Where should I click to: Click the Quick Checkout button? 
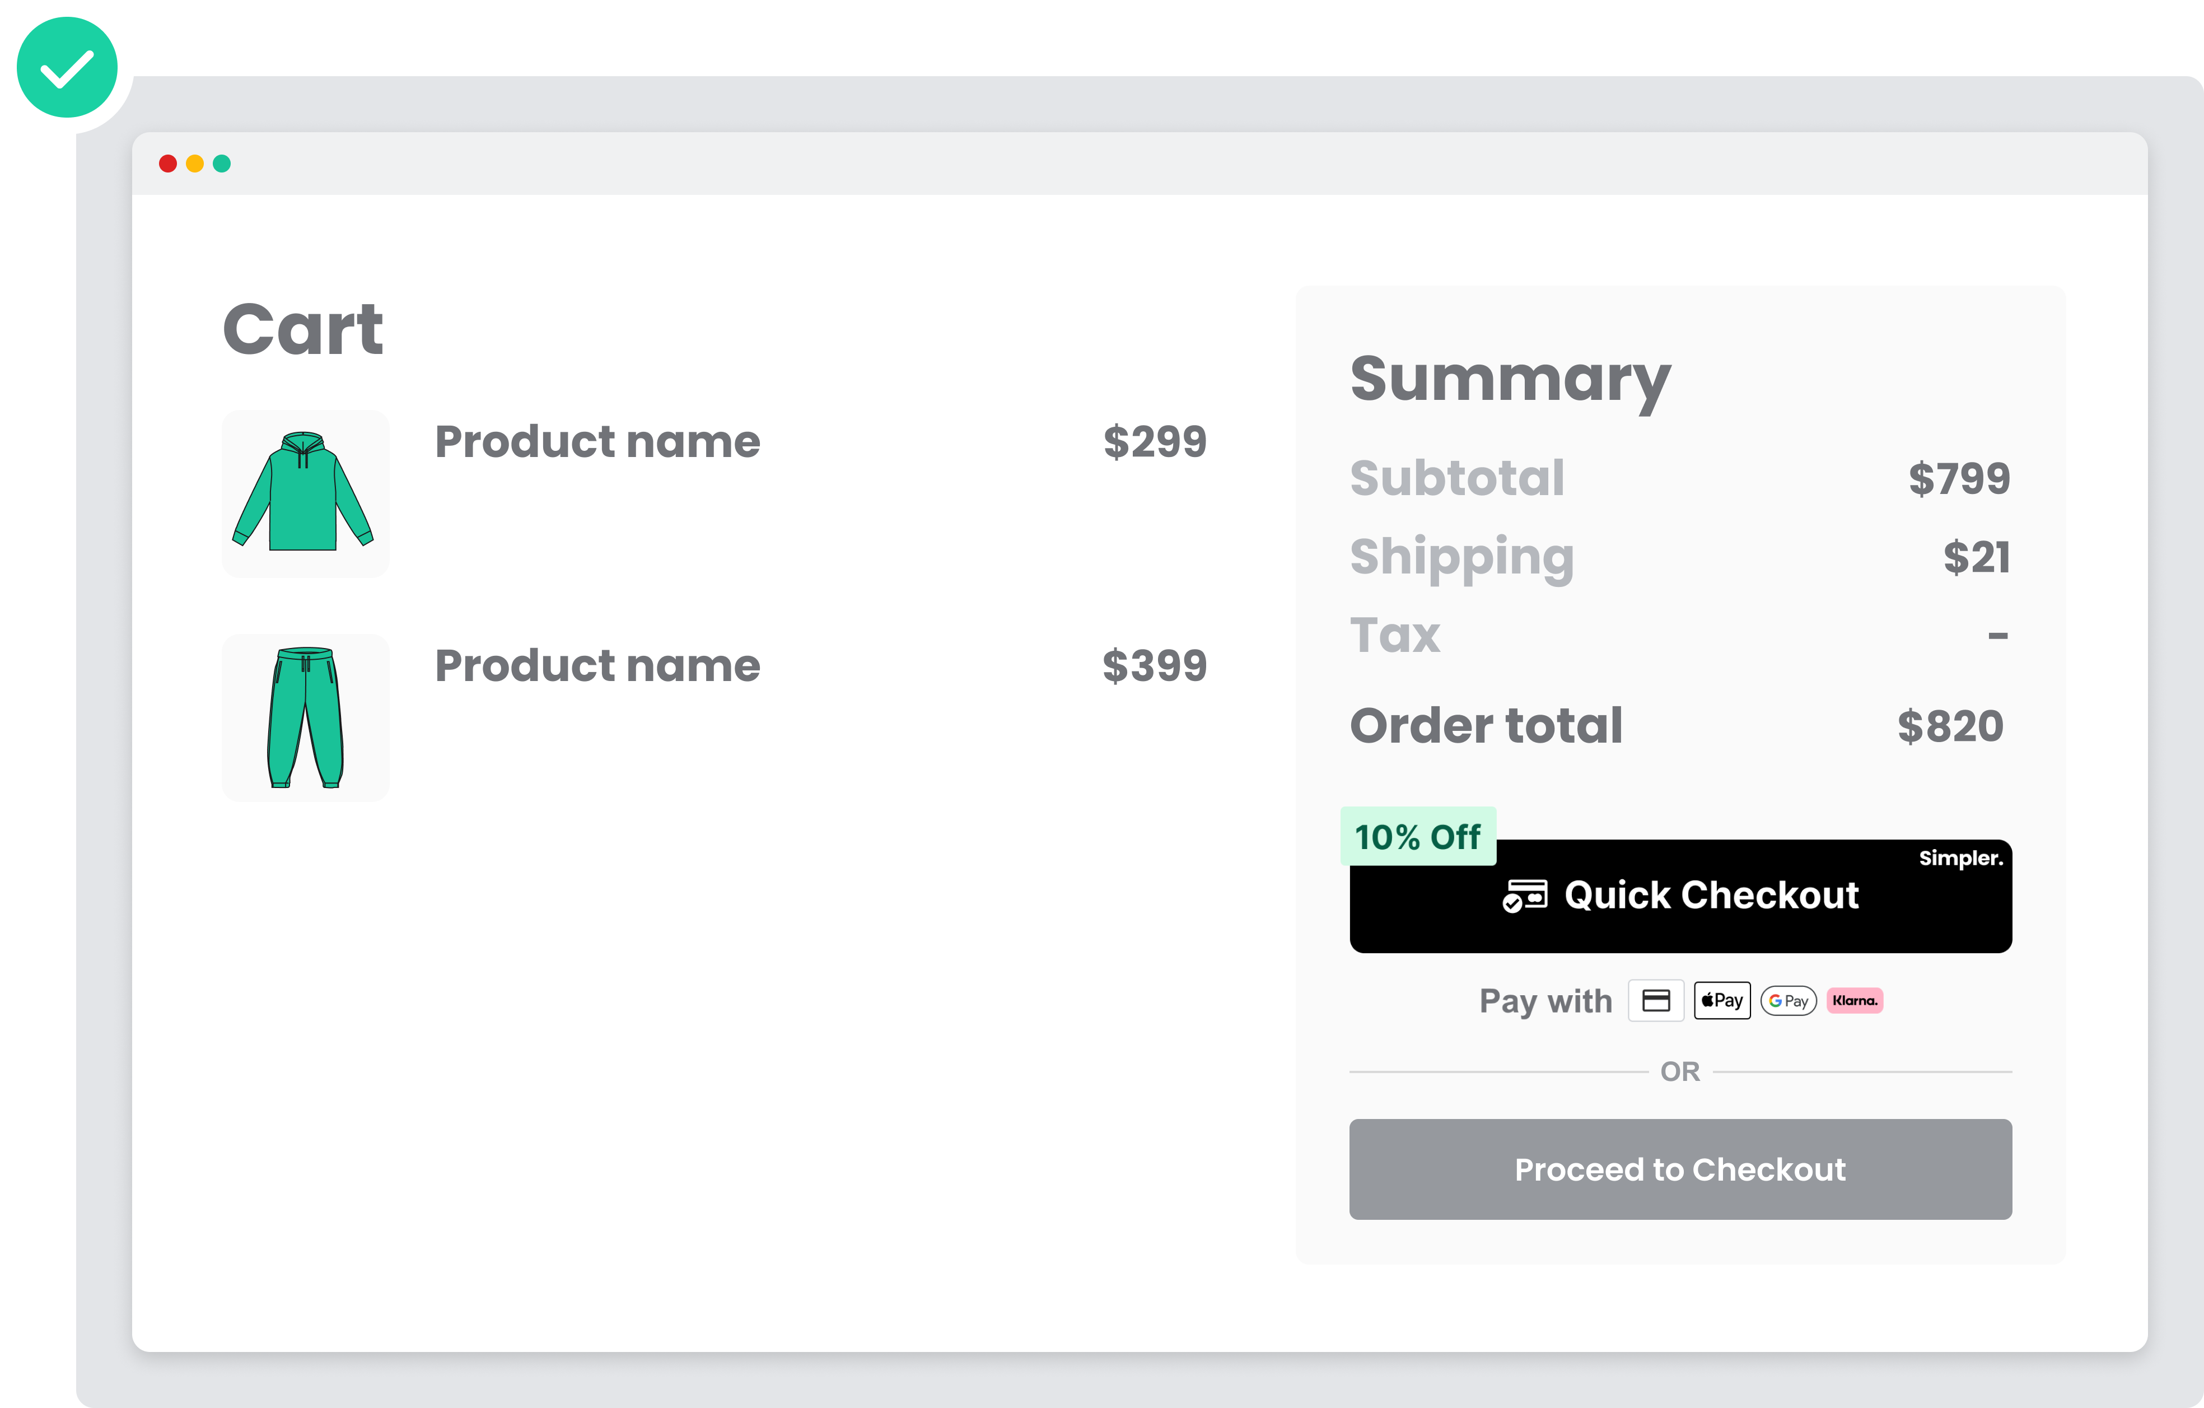1680,896
